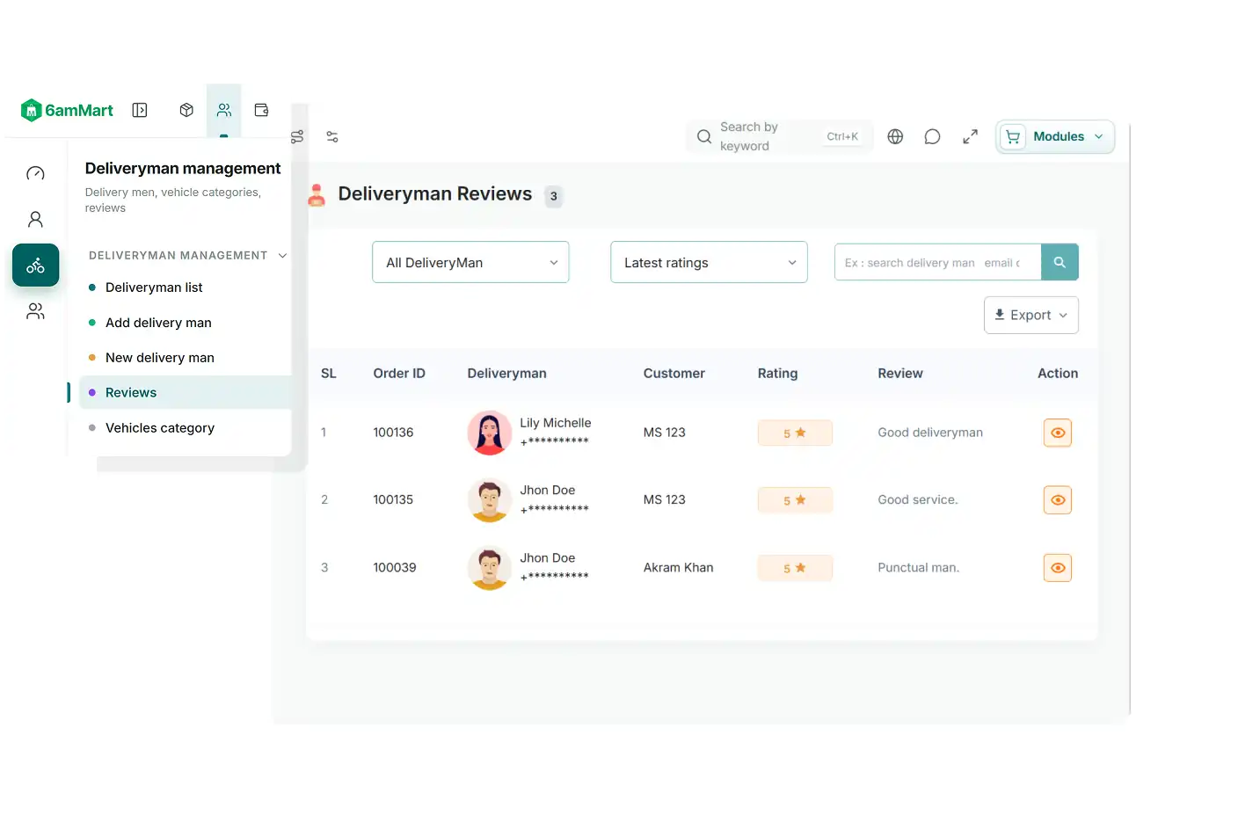Toggle fullscreen with the expand arrows icon
The image size is (1238, 837).
(x=970, y=136)
